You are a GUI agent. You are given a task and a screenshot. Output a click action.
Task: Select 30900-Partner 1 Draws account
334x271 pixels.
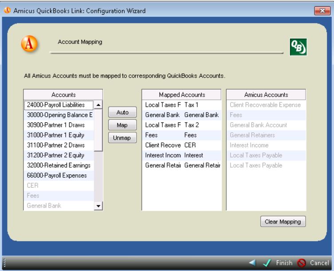pyautogui.click(x=59, y=125)
